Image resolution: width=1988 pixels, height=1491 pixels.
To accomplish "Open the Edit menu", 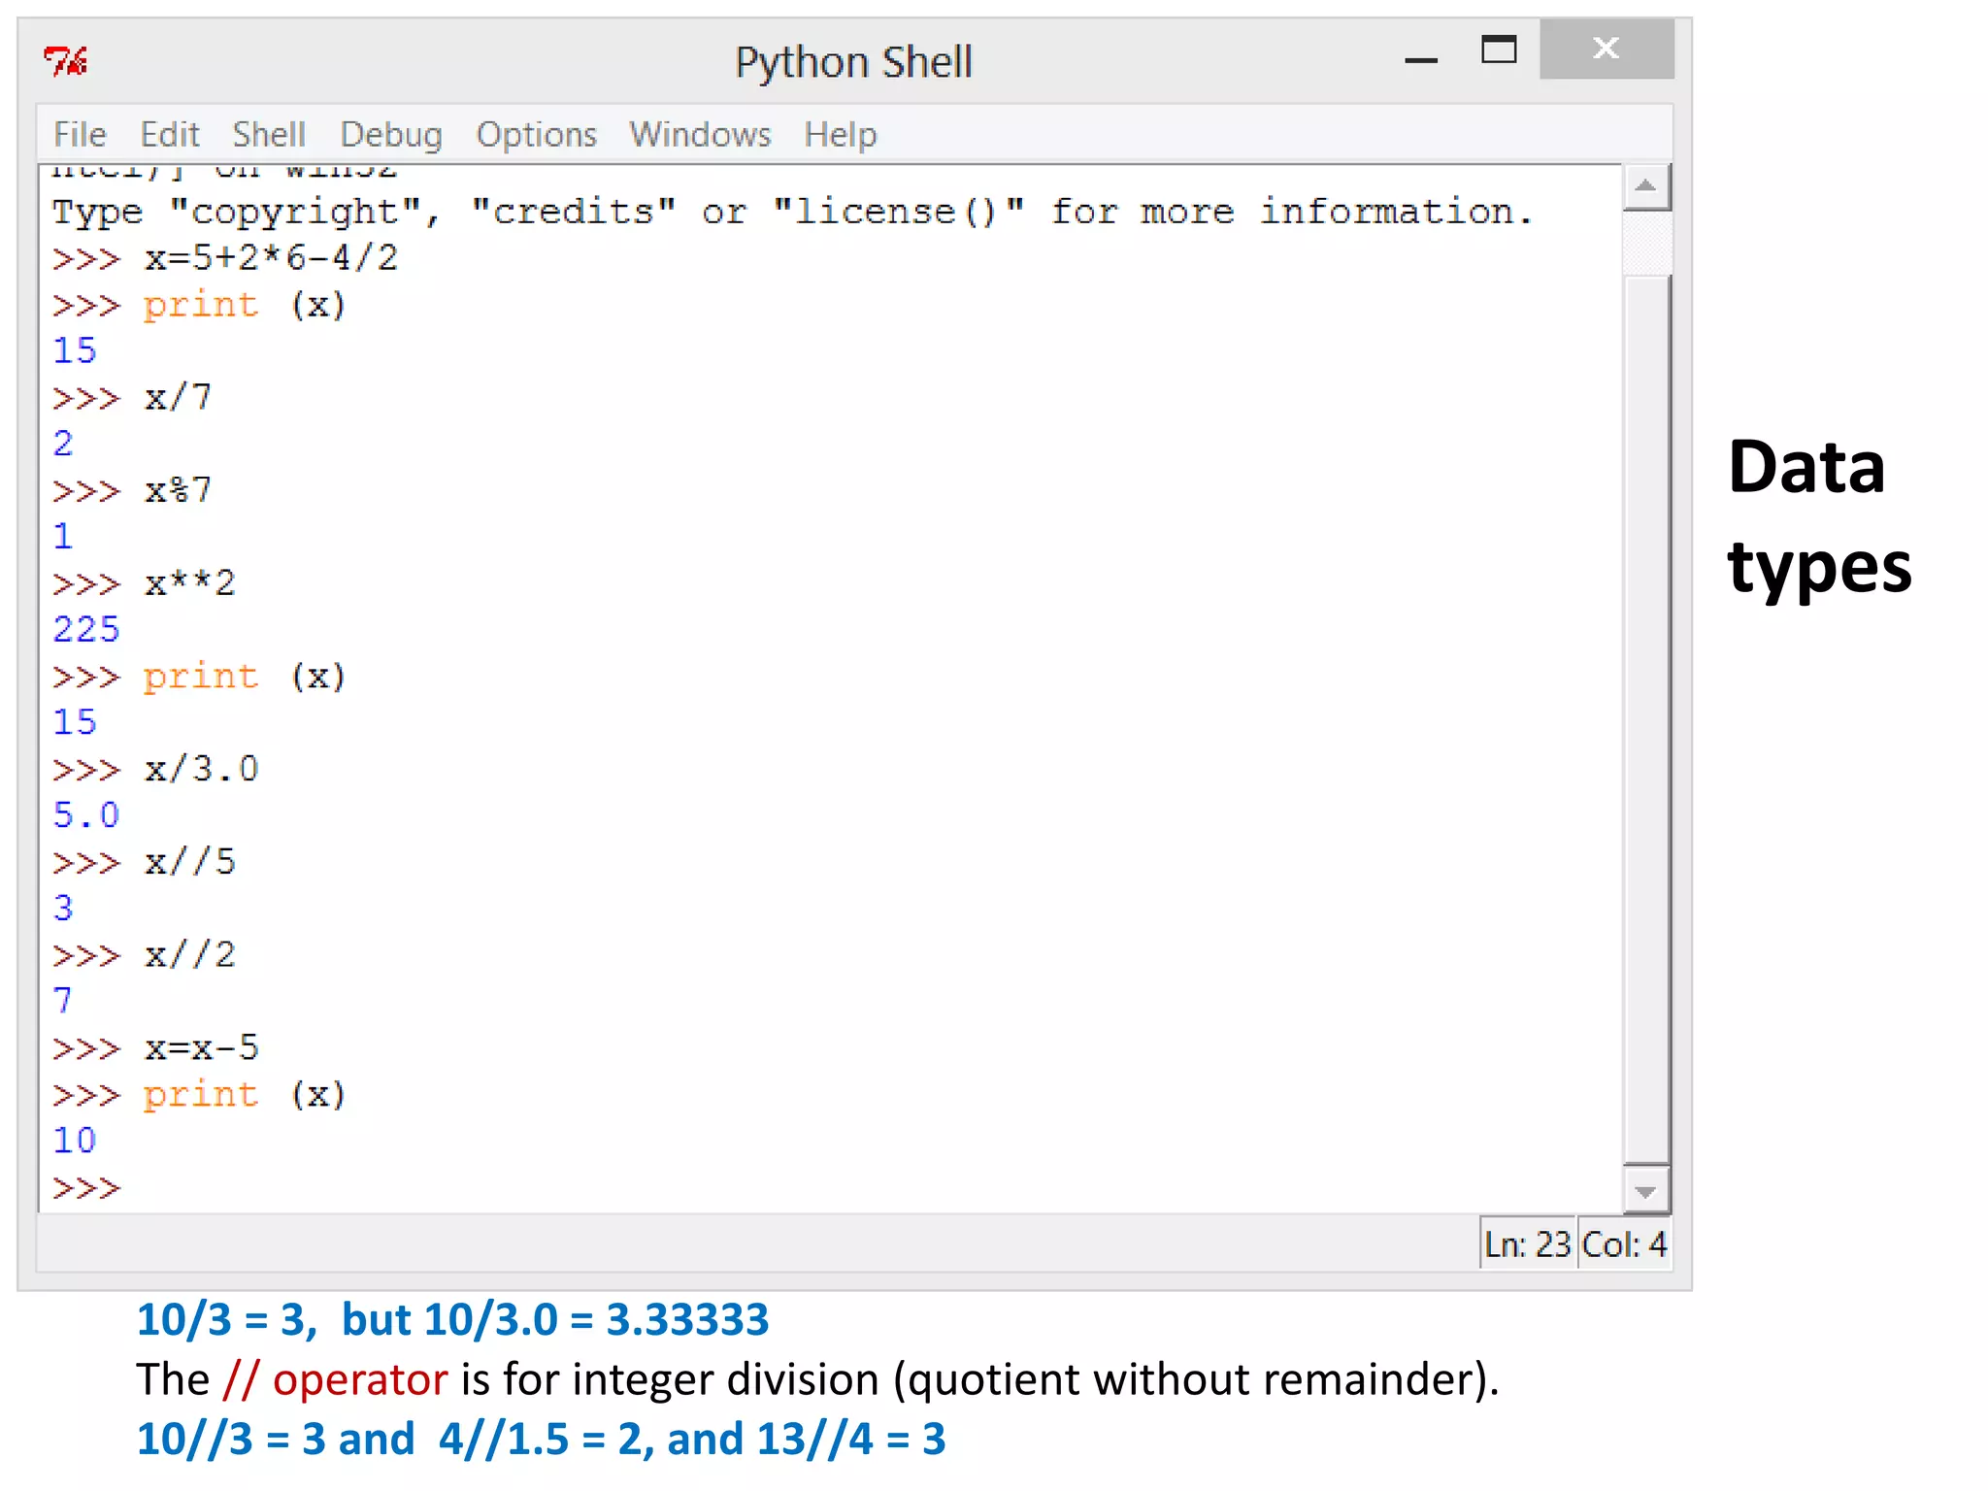I will [170, 134].
